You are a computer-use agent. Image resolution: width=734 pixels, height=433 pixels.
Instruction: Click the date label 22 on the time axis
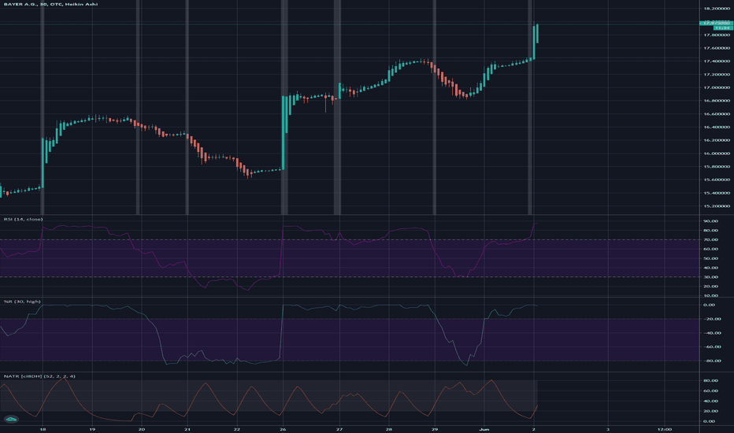[237, 429]
